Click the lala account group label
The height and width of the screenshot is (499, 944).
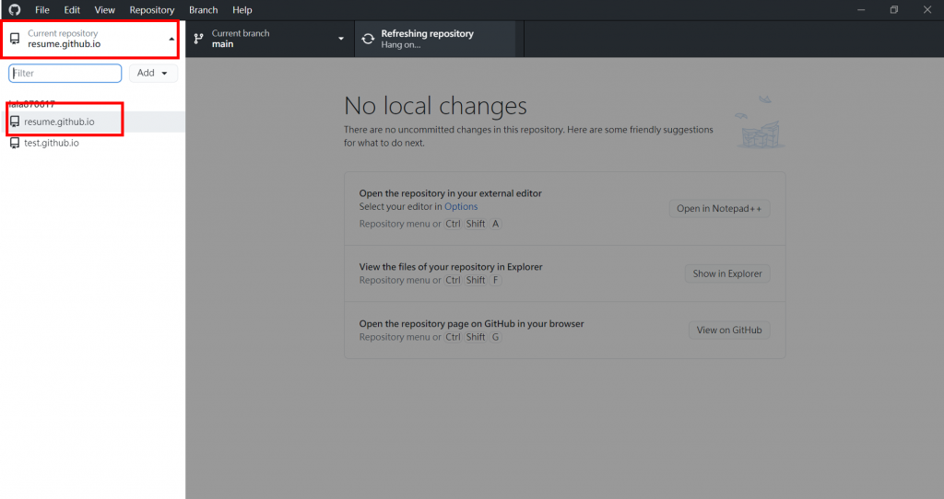(x=32, y=104)
